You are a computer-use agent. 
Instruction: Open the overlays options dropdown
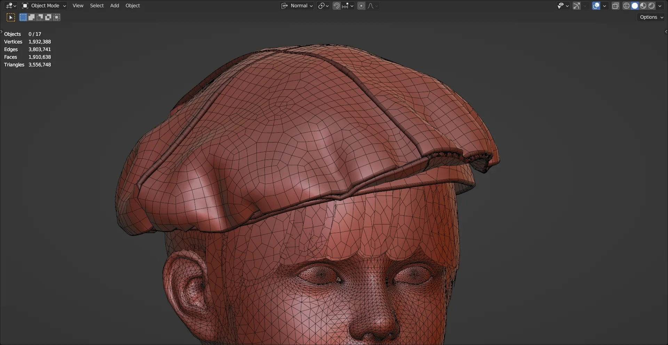[604, 6]
